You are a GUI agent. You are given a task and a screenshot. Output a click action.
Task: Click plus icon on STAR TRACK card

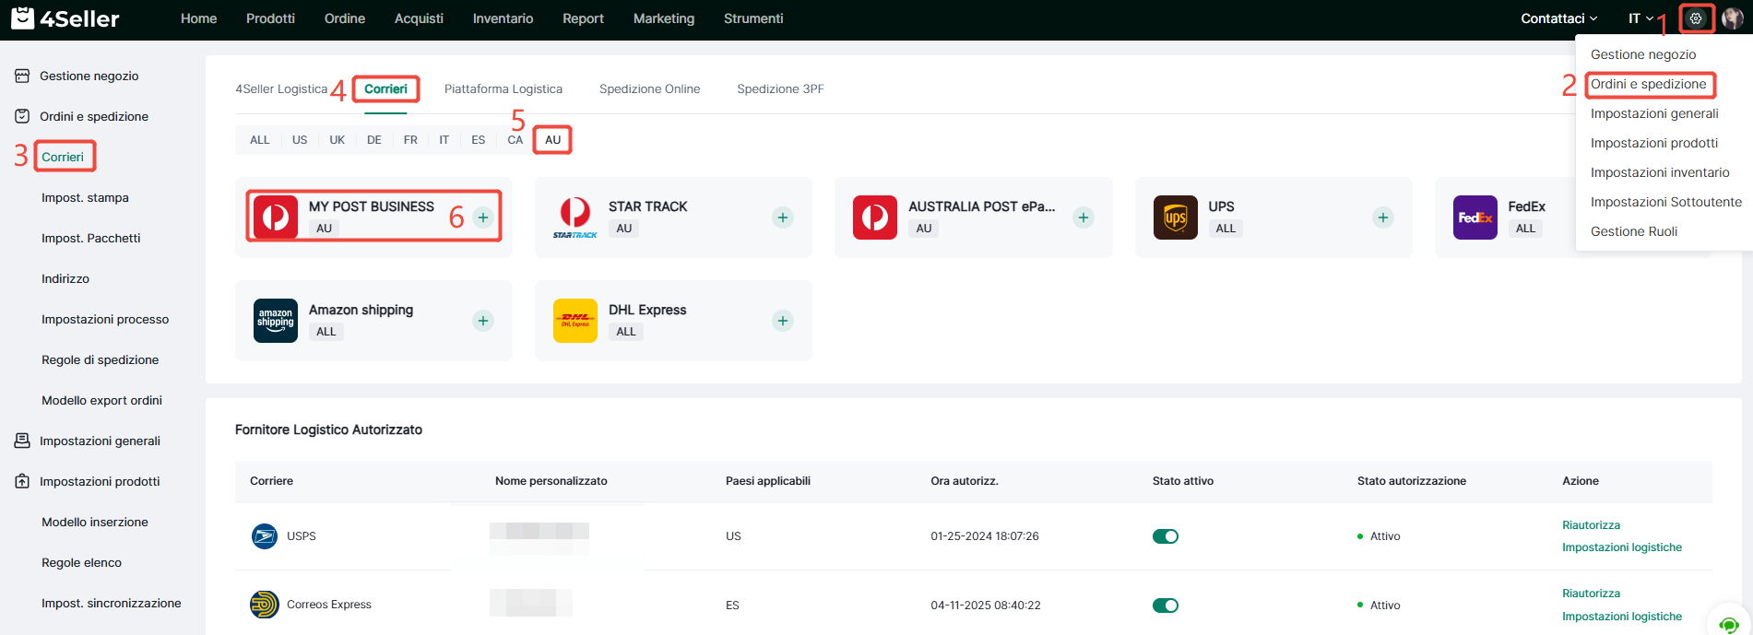click(782, 218)
